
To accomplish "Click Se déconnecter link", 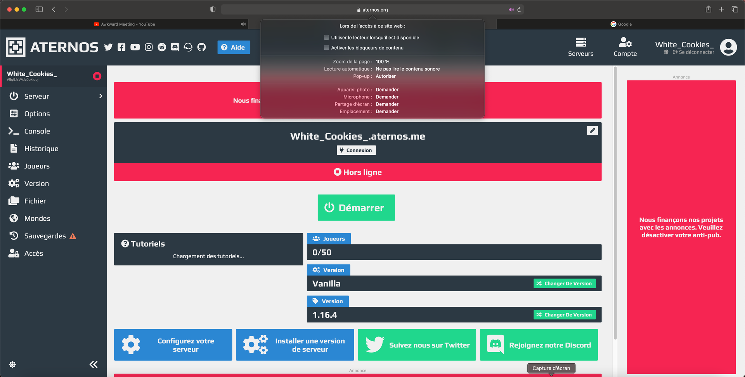I will tap(693, 52).
